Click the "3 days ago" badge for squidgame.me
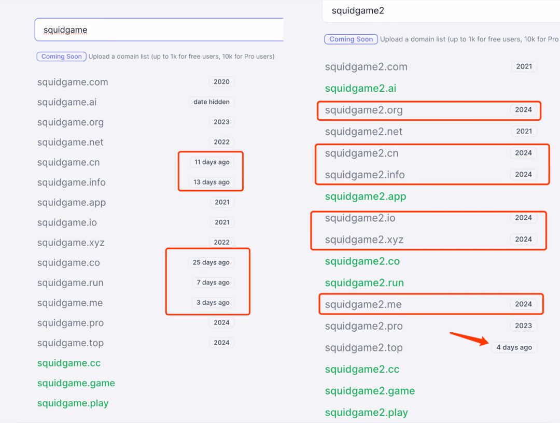 pyautogui.click(x=213, y=303)
